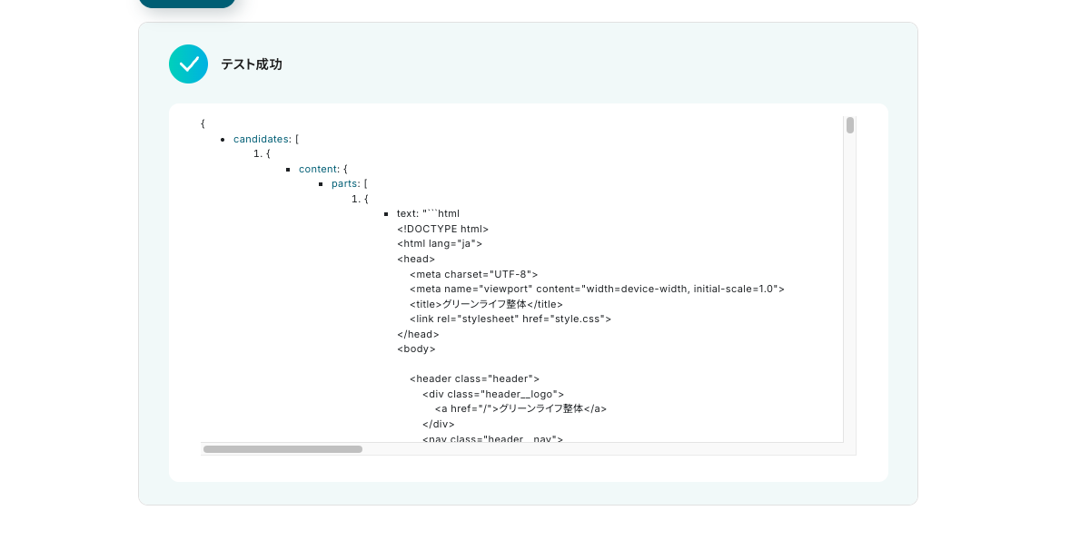The width and height of the screenshot is (1080, 540).
Task: Click the '<a href="/">グリーンライフ整体</a>' line
Action: click(x=520, y=408)
